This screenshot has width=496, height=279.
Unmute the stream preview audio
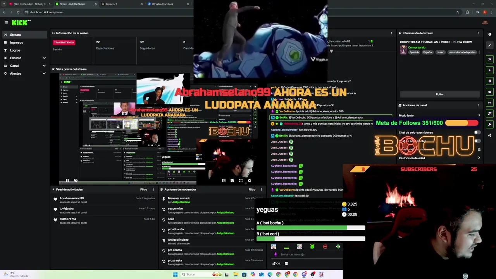(x=76, y=181)
